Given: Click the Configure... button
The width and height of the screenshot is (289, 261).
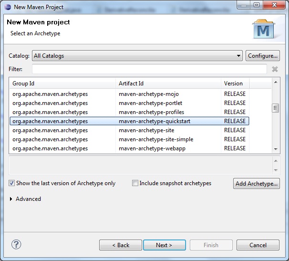Looking at the screenshot, I should click(263, 56).
